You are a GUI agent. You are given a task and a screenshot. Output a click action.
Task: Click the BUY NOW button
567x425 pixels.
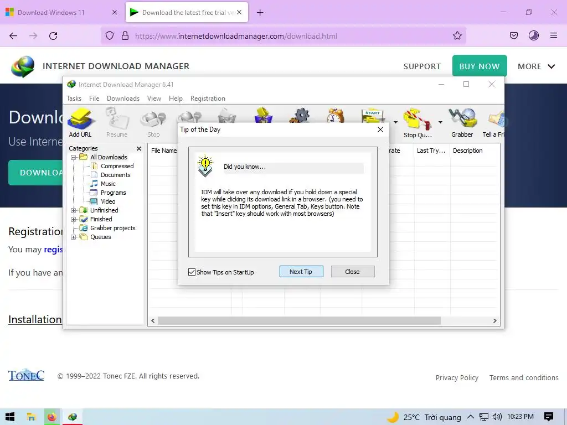click(480, 66)
